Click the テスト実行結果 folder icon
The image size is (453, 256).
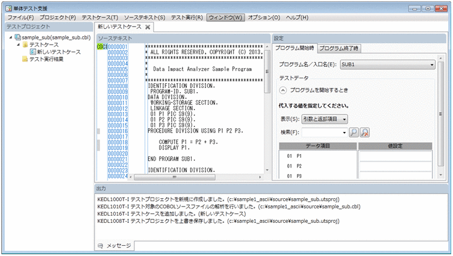25,59
